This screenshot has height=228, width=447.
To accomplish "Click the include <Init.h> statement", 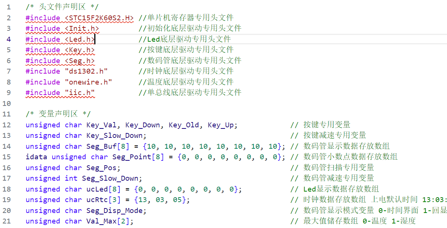I will click(62, 28).
